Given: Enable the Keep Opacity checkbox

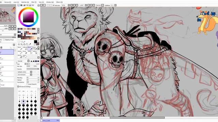Looking at the screenshot, I should pos(27,84).
